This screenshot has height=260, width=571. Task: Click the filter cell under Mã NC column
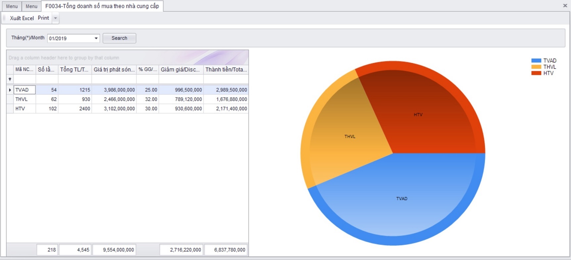pos(24,79)
